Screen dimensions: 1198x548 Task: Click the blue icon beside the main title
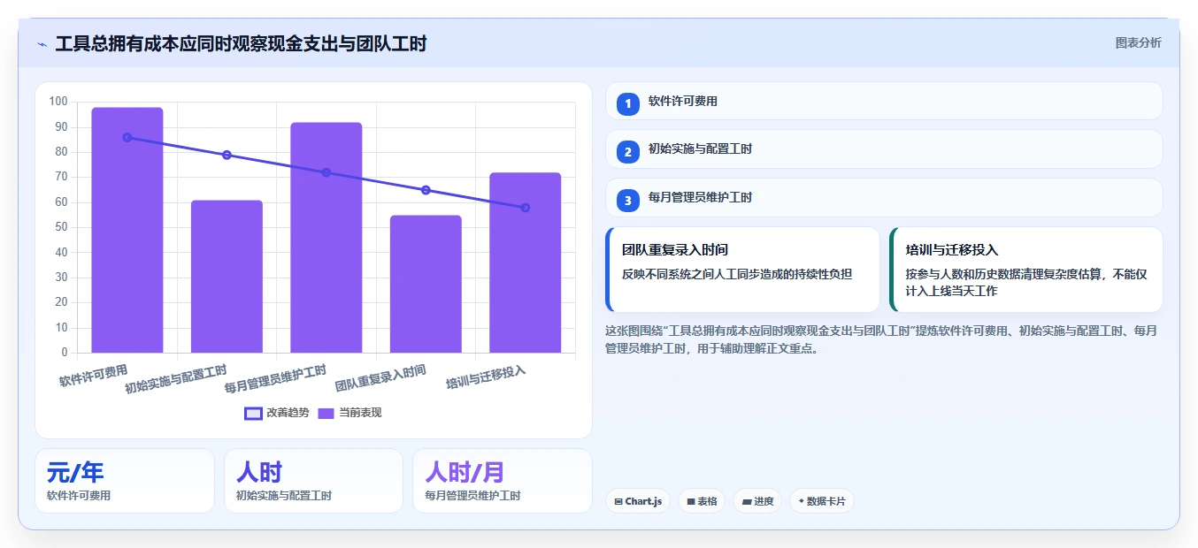pos(42,44)
